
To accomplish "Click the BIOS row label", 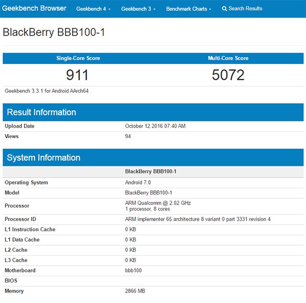I will (x=11, y=281).
